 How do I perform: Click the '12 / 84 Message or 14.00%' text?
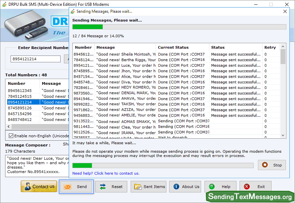pos(98,36)
